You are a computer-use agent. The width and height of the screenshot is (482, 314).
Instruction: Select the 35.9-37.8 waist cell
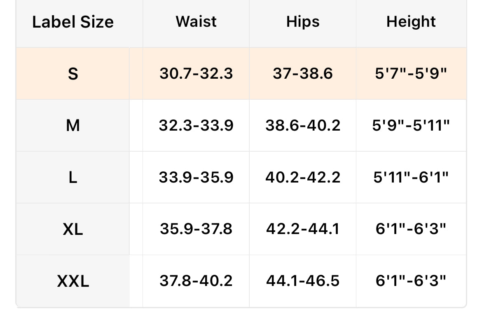tap(196, 229)
